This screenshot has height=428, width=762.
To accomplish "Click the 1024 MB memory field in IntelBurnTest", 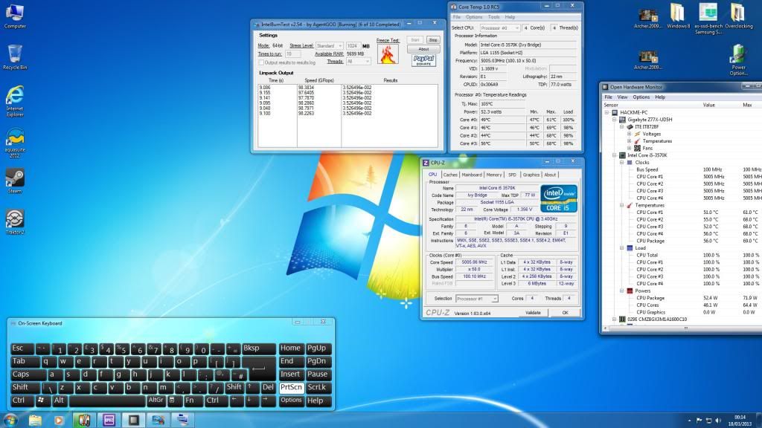I will [x=353, y=45].
